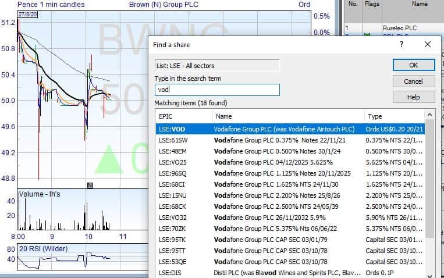Open Help from the dialog
Viewport: 444px width, 278px height.
click(x=413, y=97)
